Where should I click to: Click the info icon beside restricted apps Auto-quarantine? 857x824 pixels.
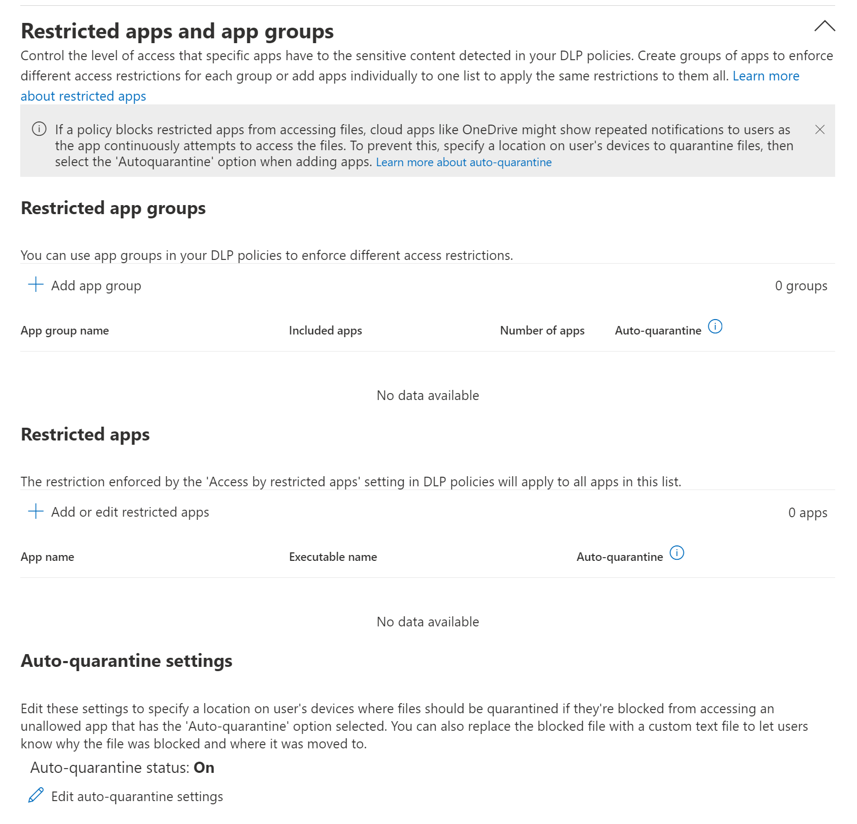tap(676, 553)
